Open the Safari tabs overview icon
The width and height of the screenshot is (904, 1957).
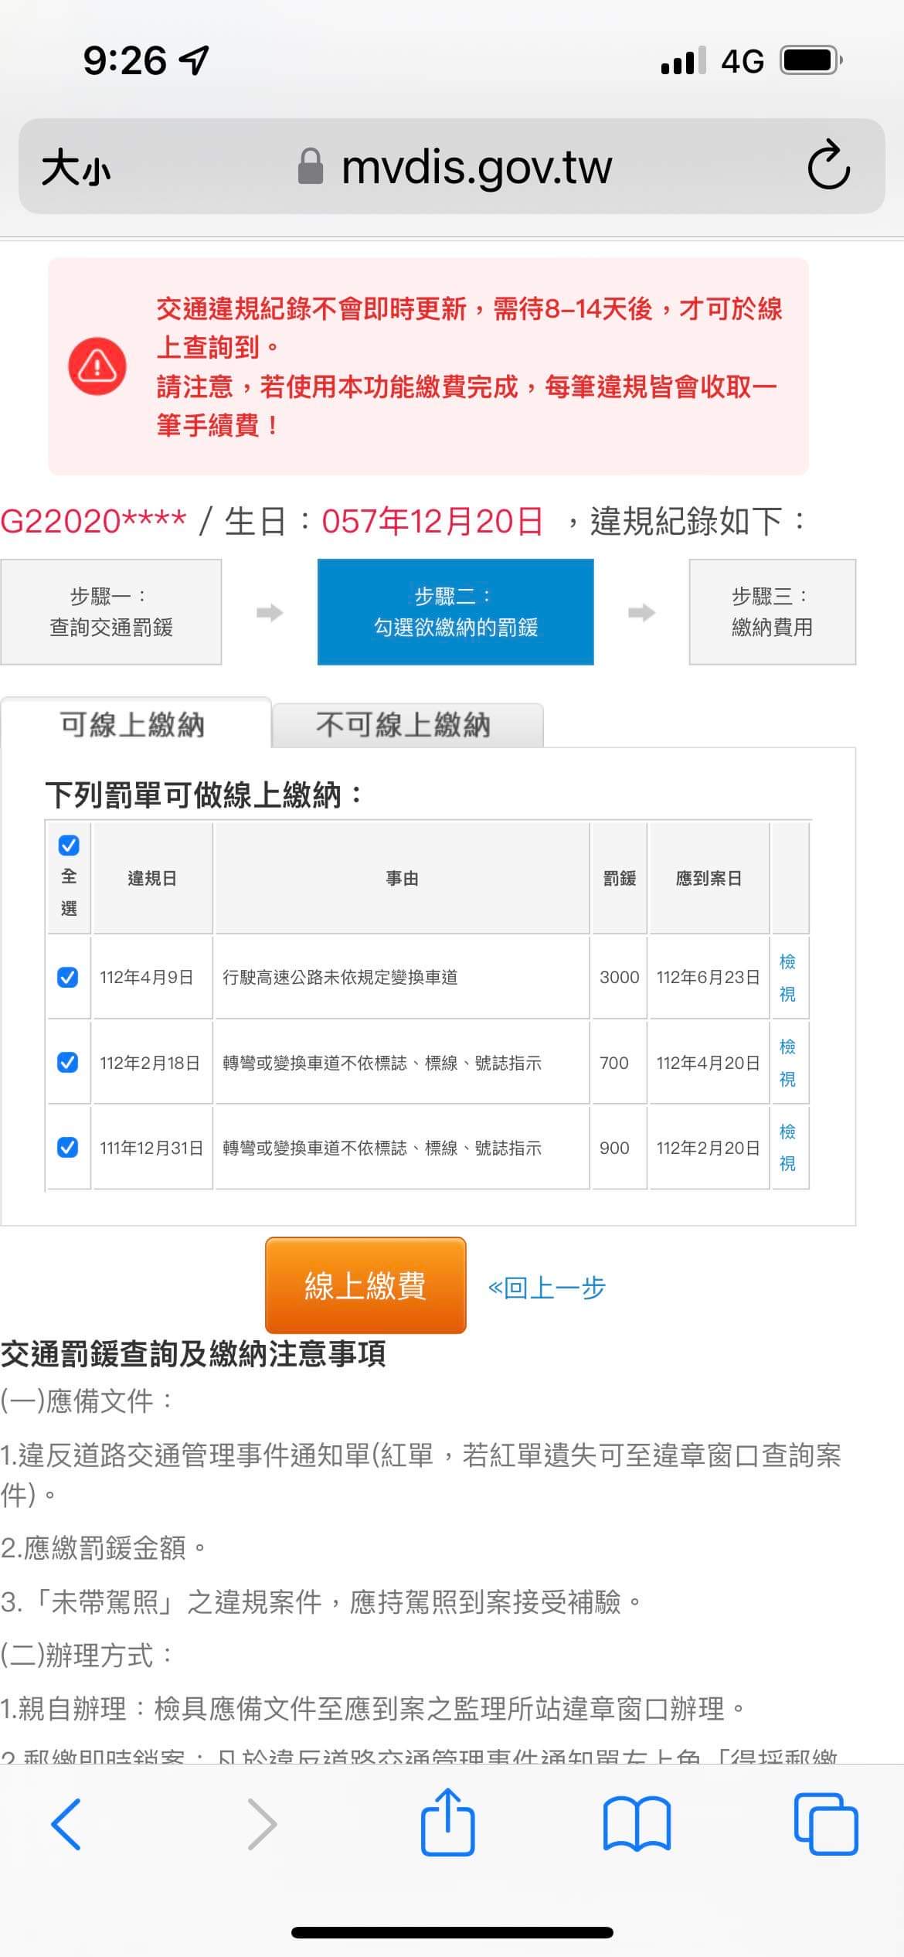825,1824
